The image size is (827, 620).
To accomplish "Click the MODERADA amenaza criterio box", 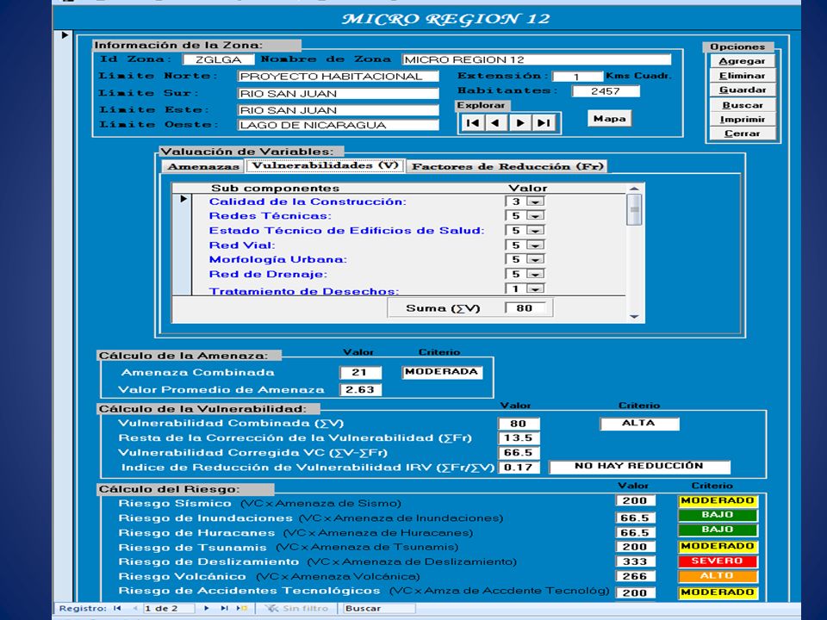I will click(x=442, y=372).
